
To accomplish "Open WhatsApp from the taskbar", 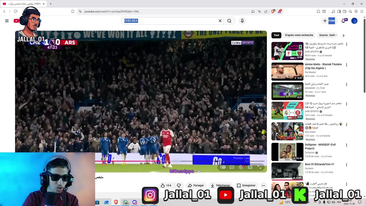I will [x=126, y=202].
